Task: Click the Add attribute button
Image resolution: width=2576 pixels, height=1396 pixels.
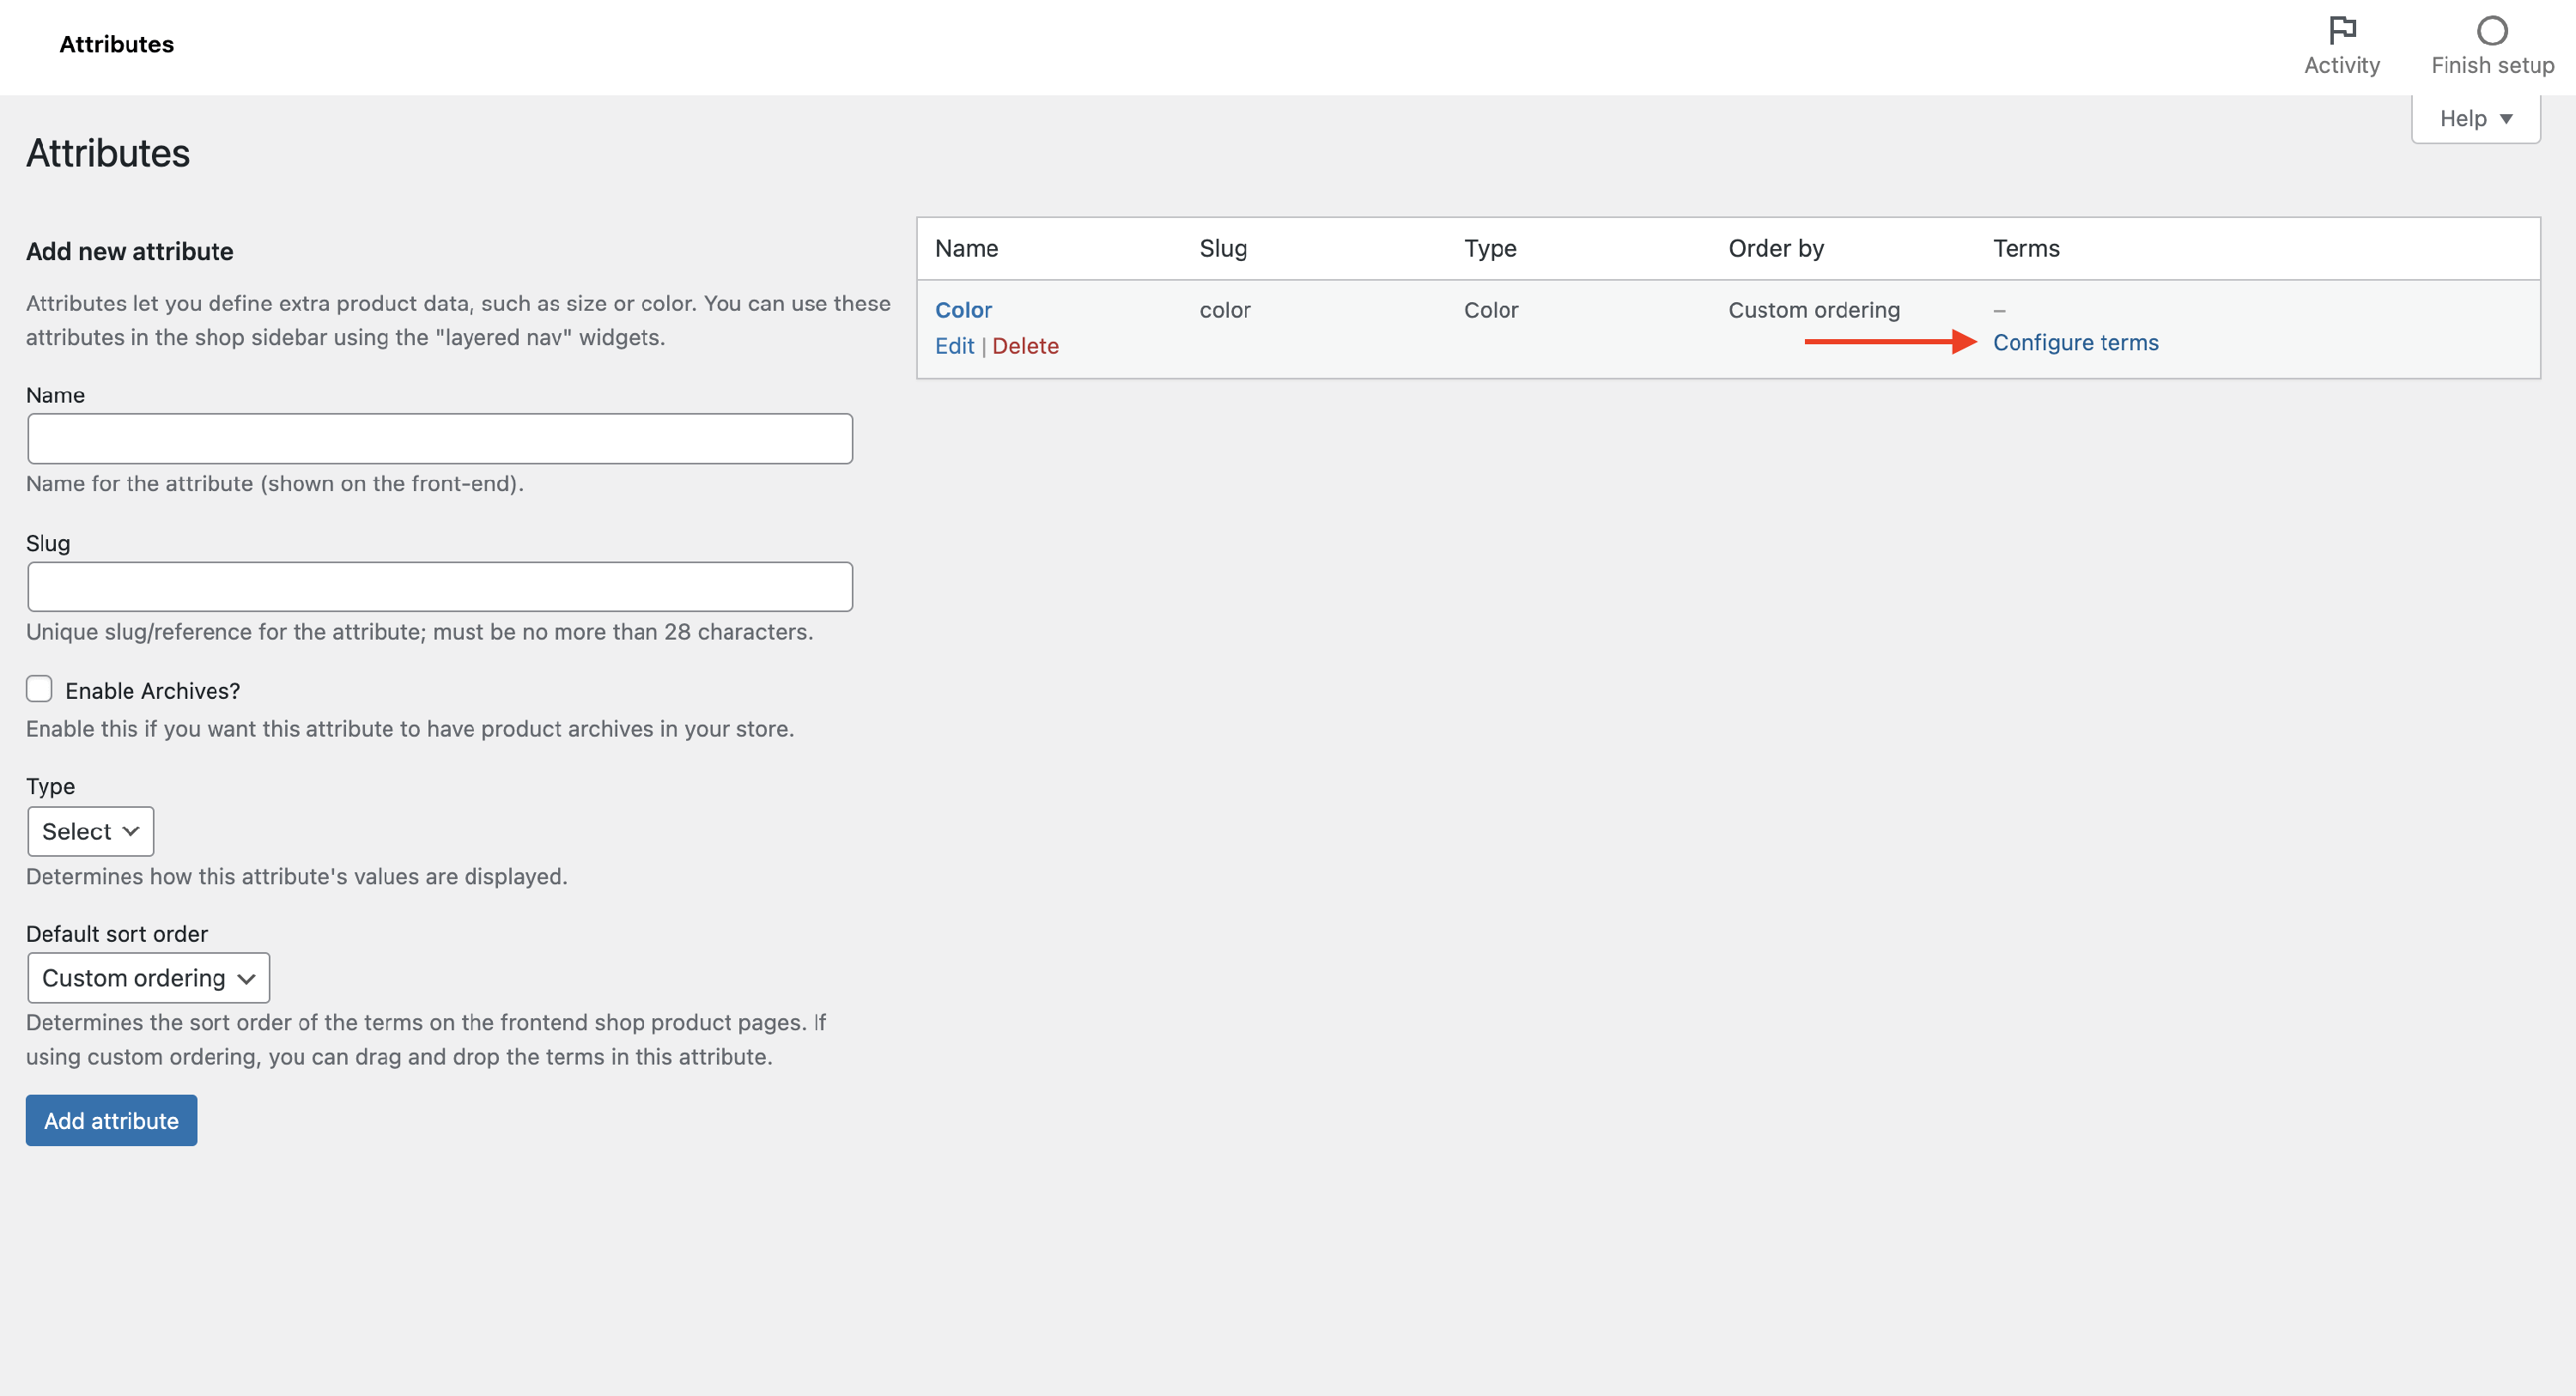Action: click(x=111, y=1120)
